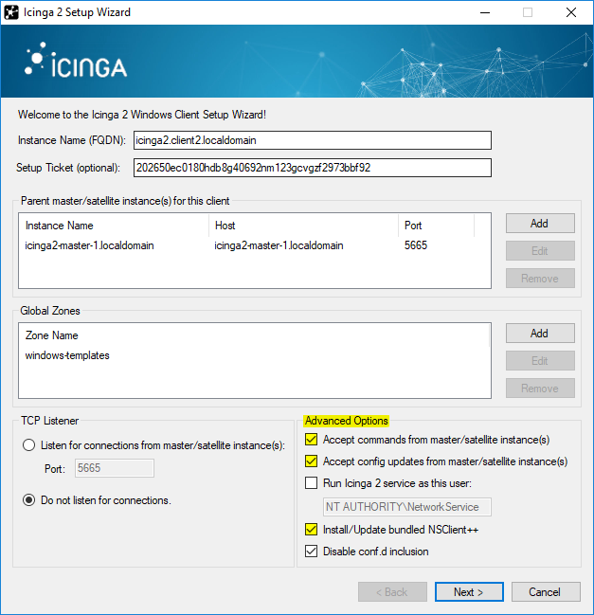The width and height of the screenshot is (594, 615).
Task: Click Remove for parent instances list
Action: (540, 278)
